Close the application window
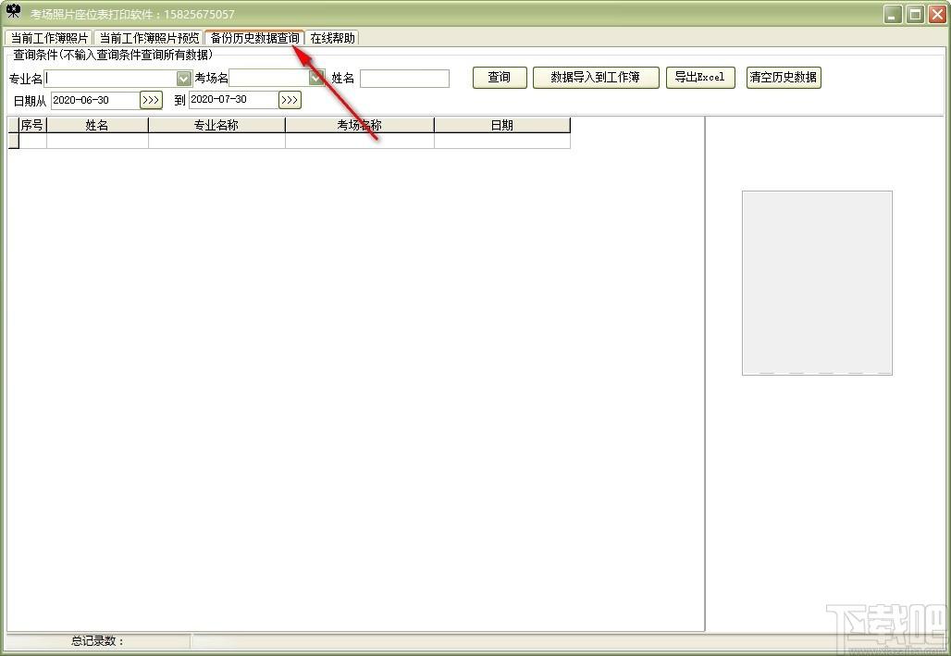The height and width of the screenshot is (656, 951). pos(938,14)
